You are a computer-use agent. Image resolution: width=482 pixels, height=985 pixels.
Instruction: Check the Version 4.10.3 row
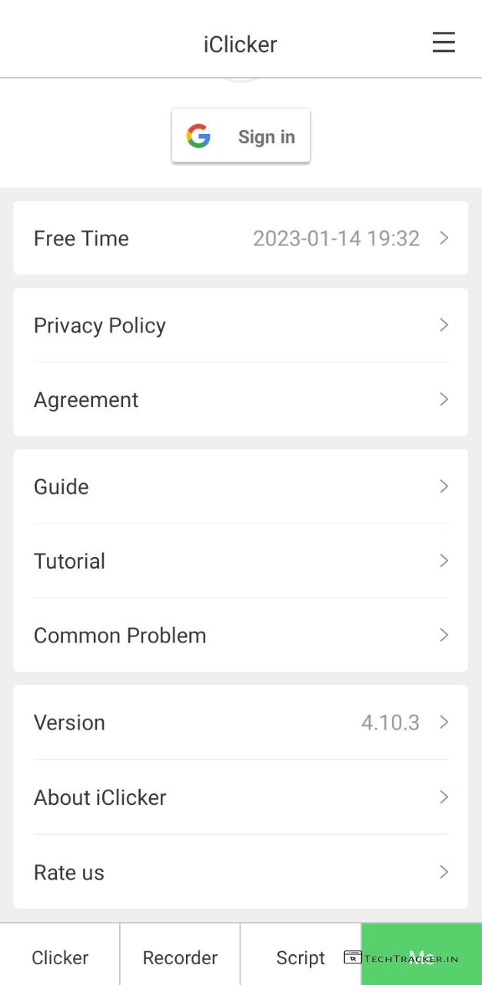(x=240, y=723)
